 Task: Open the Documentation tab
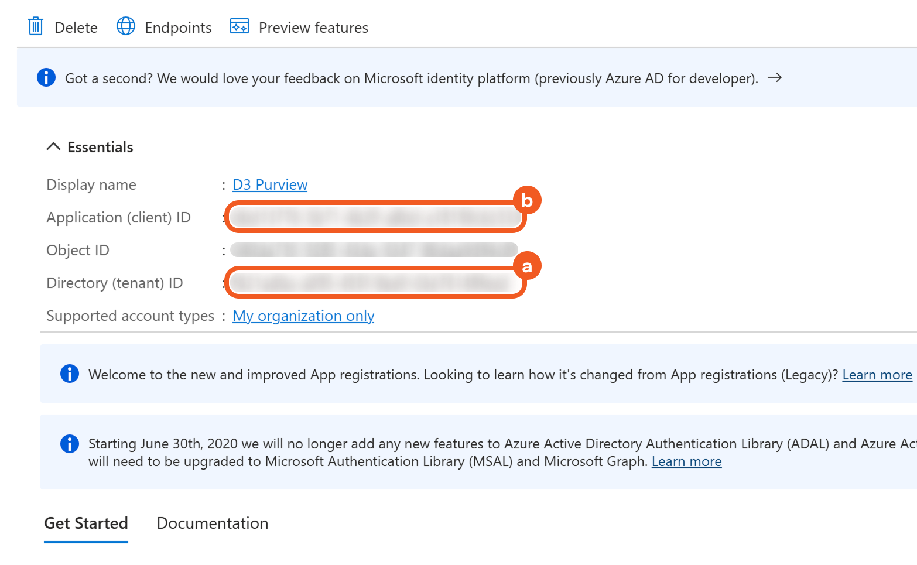213,523
